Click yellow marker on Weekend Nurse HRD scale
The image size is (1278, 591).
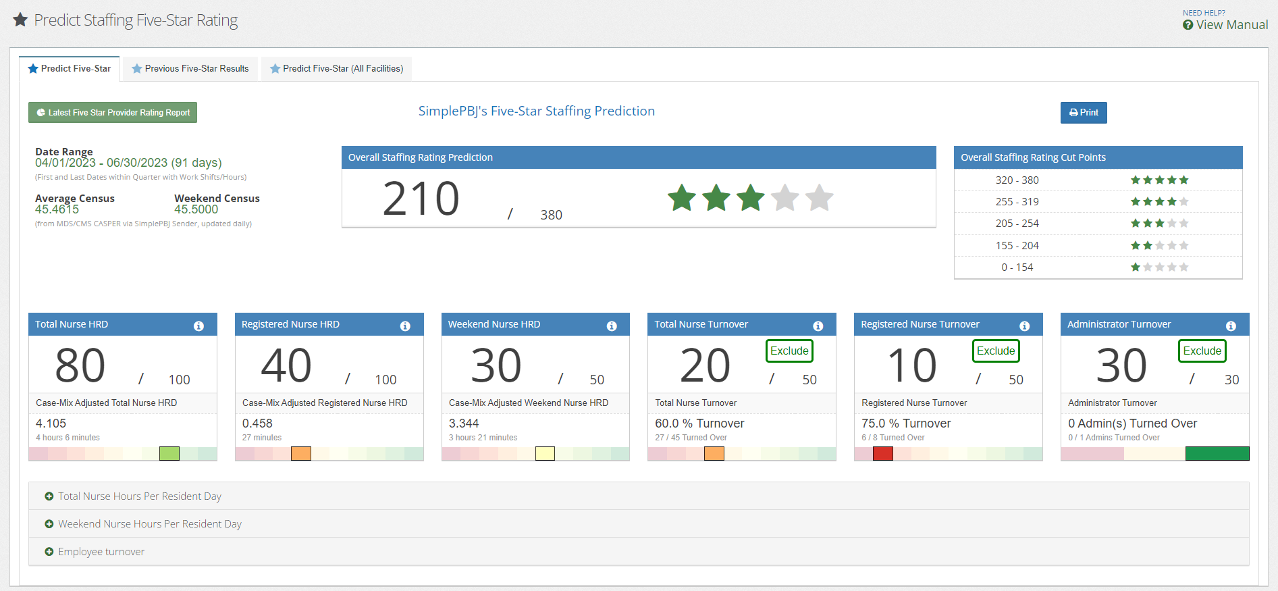point(545,454)
